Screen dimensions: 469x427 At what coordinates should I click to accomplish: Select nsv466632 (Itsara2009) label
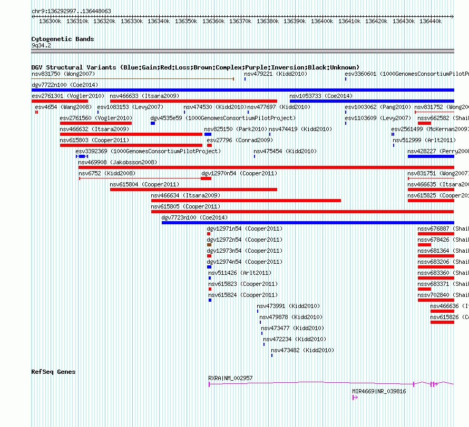(94, 129)
